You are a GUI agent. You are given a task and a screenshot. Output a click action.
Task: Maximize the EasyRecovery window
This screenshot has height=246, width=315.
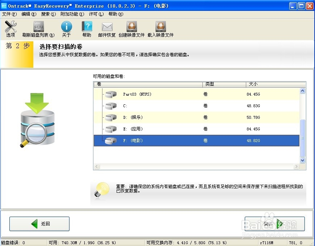301,6
